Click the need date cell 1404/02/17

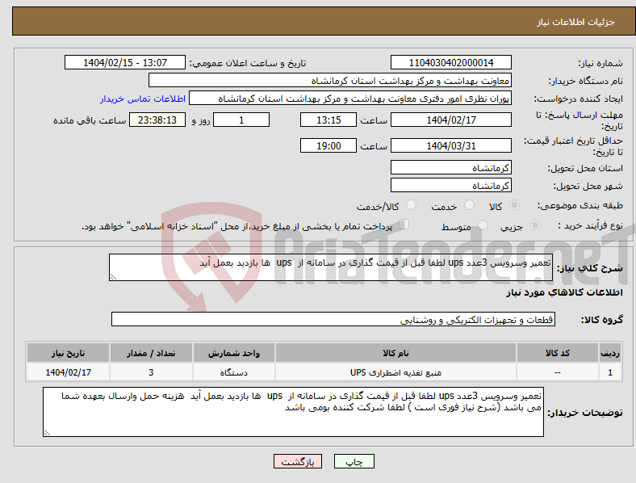[68, 372]
